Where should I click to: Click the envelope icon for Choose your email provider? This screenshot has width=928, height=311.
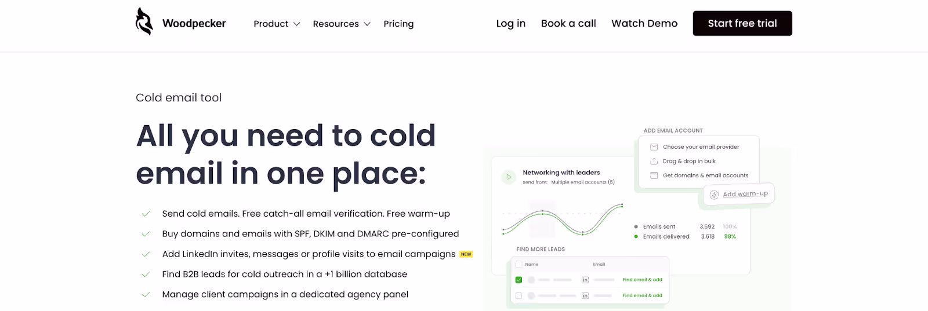[x=654, y=147]
